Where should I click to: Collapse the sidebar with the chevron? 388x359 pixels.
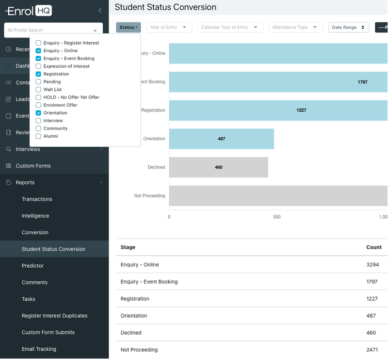click(x=100, y=10)
